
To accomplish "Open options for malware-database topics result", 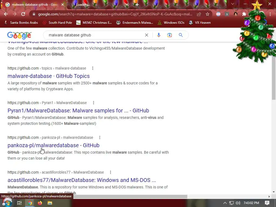I will (x=93, y=68).
